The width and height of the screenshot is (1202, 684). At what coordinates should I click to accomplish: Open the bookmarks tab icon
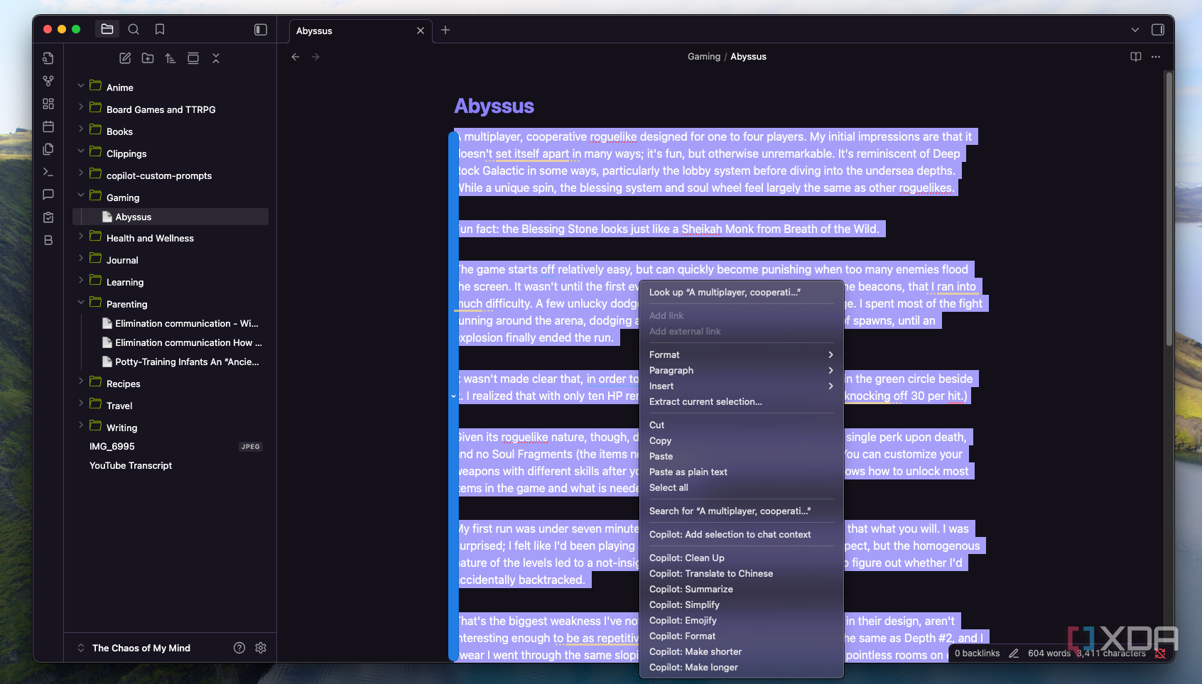click(x=160, y=29)
